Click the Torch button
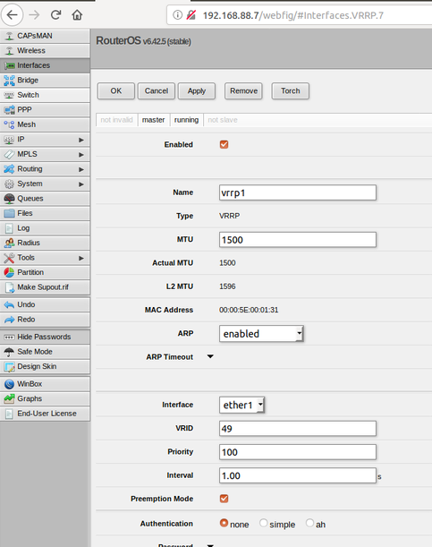The image size is (432, 547). pos(290,91)
